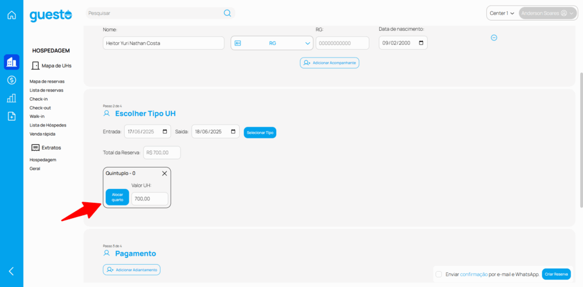583x287 pixels.
Task: Click the Alocar quarto button
Action: click(117, 197)
